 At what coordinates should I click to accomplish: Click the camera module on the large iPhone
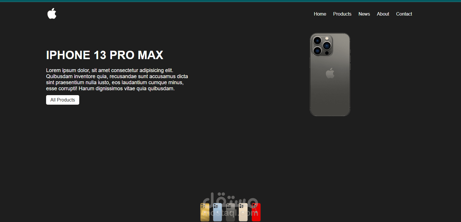point(322,46)
